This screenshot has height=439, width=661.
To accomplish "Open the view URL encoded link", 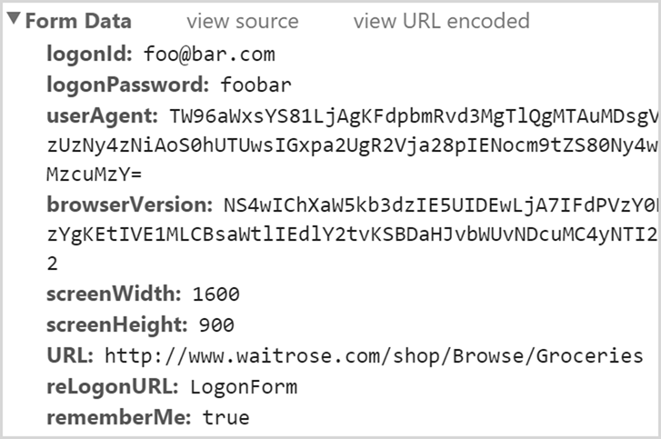I will [x=441, y=21].
